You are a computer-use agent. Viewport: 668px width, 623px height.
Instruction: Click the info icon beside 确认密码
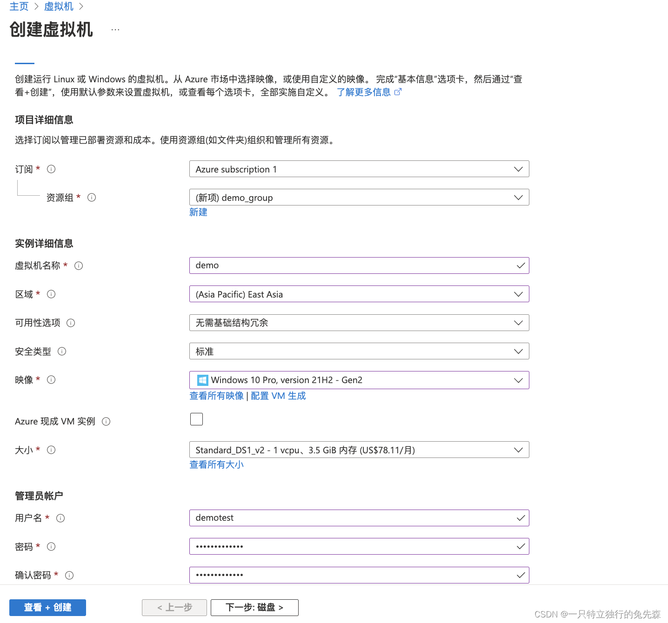coord(69,576)
